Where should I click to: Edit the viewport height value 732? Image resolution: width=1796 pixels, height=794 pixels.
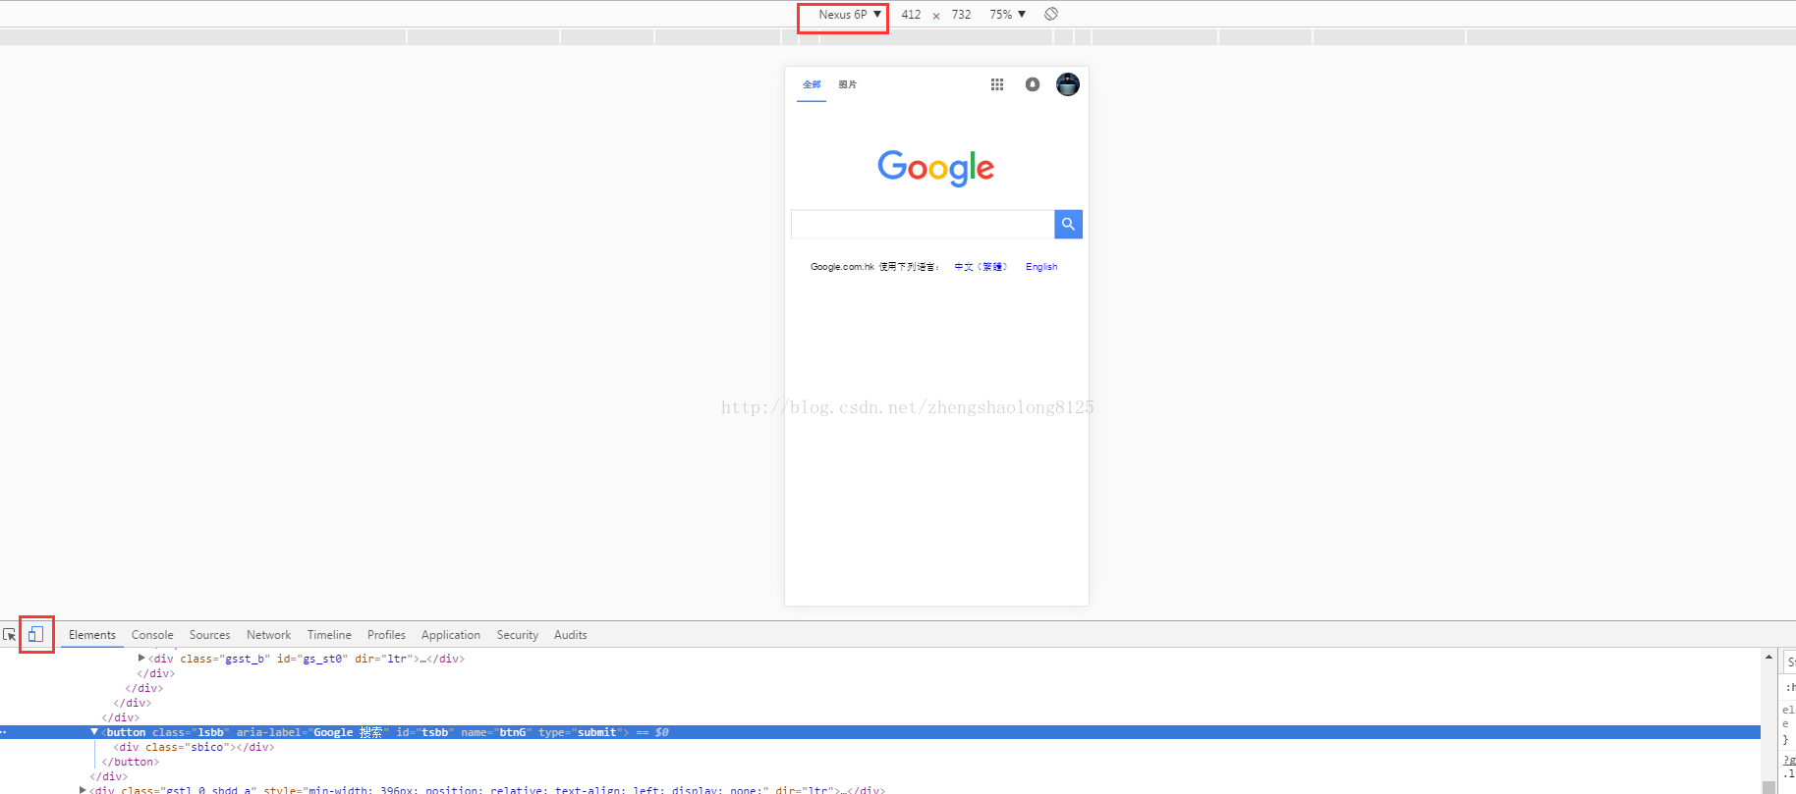tap(961, 15)
